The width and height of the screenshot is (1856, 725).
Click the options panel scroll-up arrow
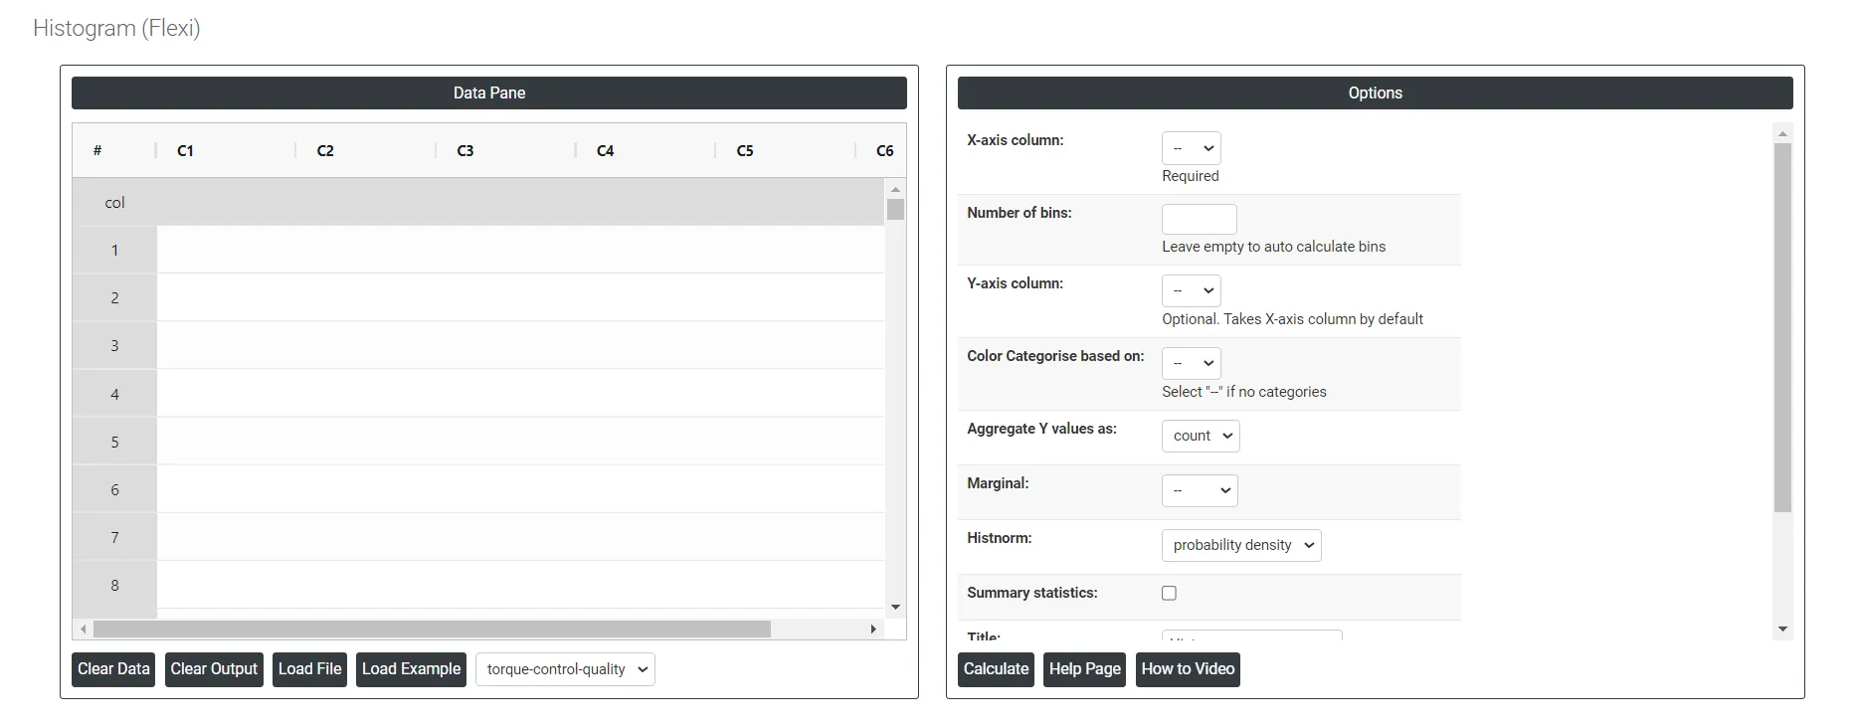(x=1782, y=133)
